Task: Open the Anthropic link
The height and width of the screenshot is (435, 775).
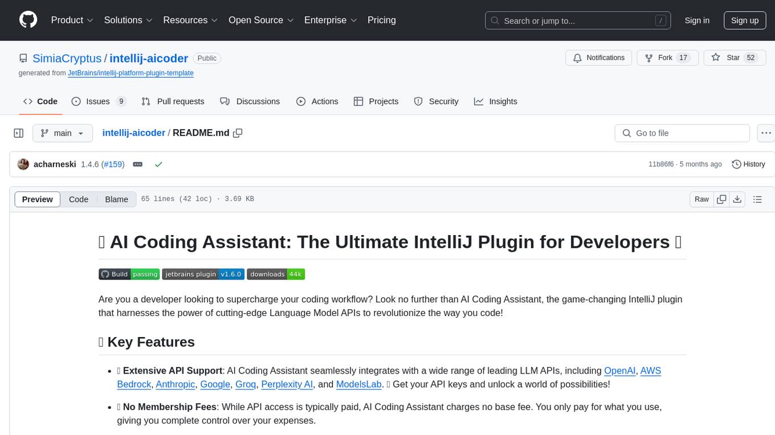Action: [x=176, y=384]
